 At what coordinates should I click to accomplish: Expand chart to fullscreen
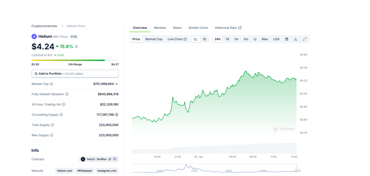(305, 39)
